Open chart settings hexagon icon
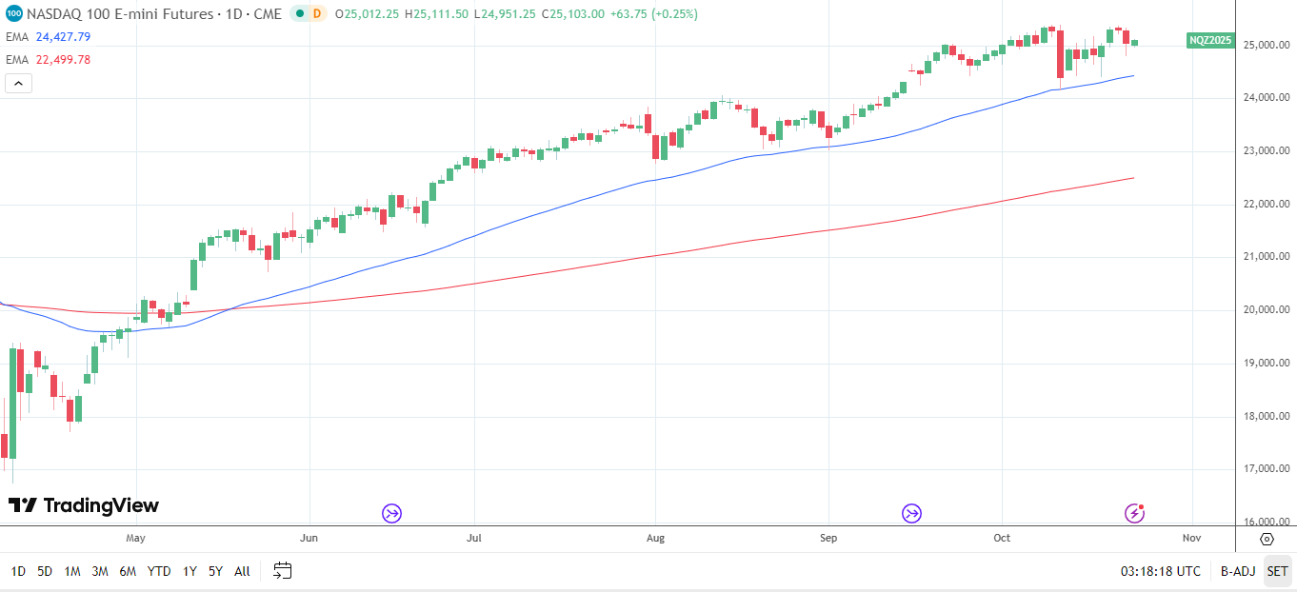 click(1267, 539)
